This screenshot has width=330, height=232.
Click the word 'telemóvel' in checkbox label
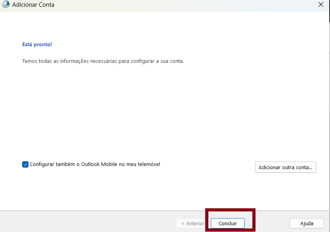pyautogui.click(x=148, y=164)
